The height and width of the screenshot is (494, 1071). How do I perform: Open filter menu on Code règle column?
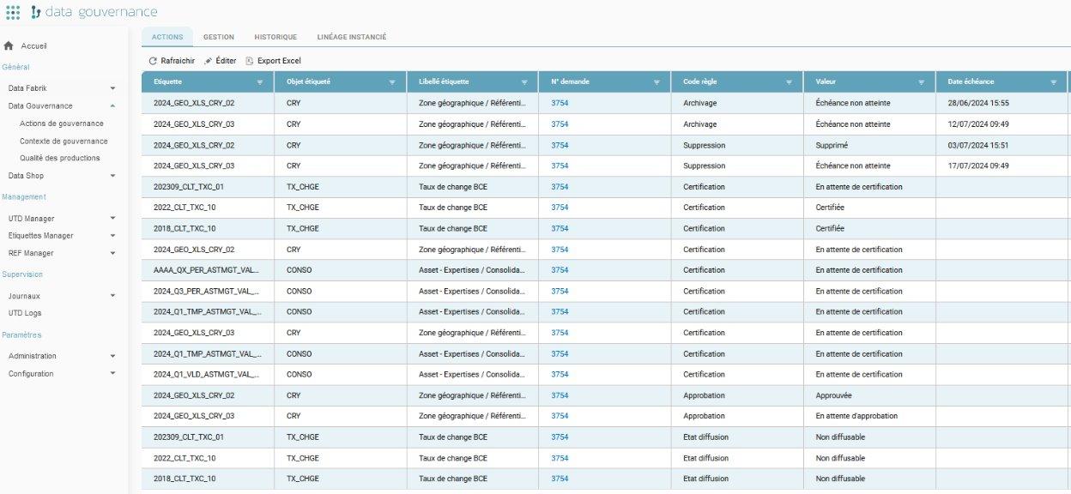pyautogui.click(x=790, y=82)
